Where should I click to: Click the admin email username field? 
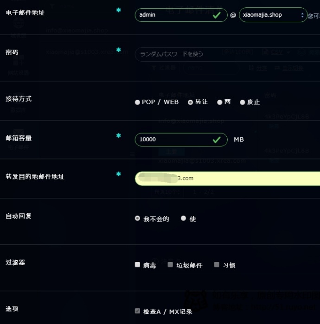coord(181,15)
